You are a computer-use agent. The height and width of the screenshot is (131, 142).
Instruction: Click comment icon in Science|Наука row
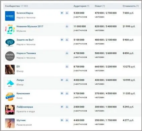(62, 13)
